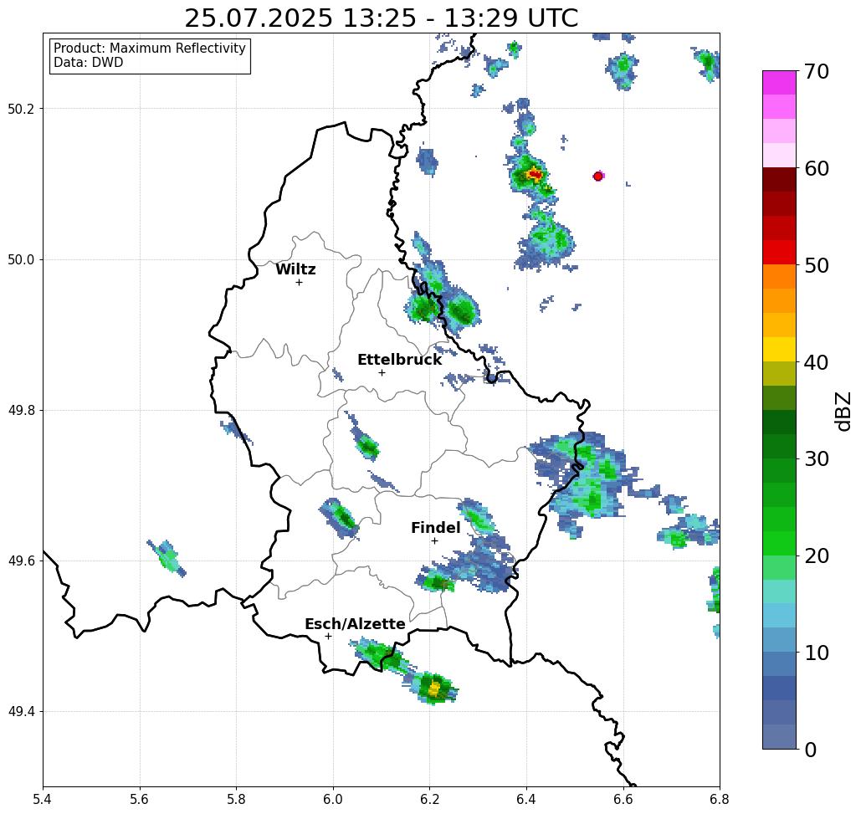Click the 'Product: Maximum Reflectivity' text
This screenshot has height=814, width=861.
click(149, 49)
